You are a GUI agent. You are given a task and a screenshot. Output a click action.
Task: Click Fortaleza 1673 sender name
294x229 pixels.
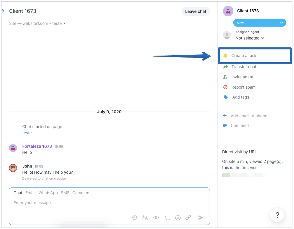[37, 146]
